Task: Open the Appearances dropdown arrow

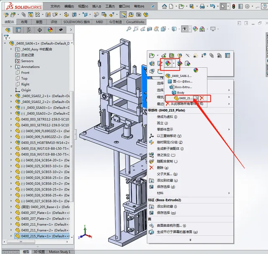Action: coord(174,63)
